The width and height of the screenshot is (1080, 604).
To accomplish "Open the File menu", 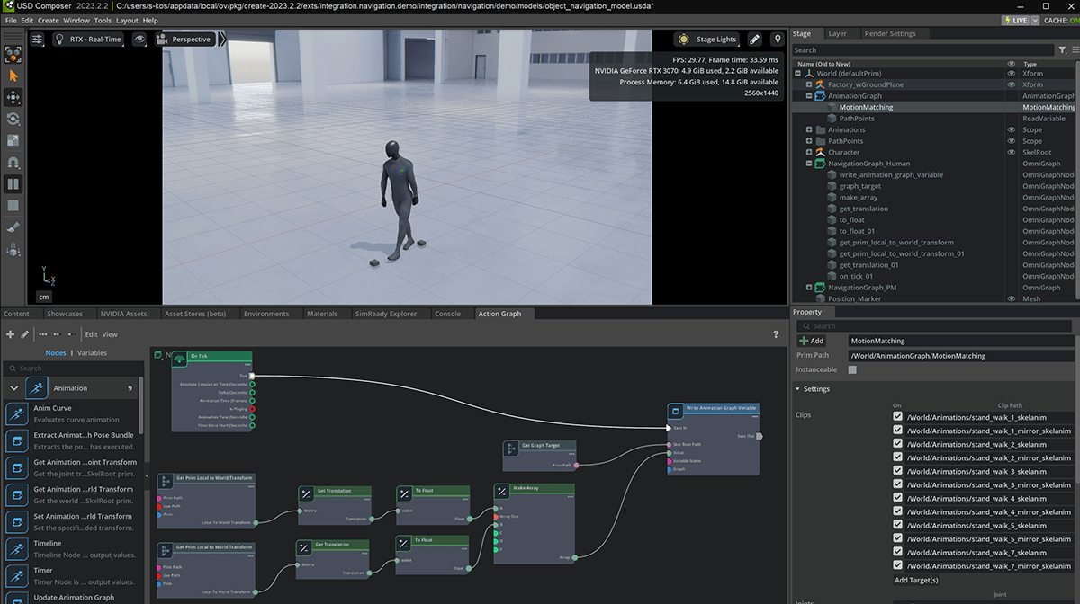I will tap(11, 20).
